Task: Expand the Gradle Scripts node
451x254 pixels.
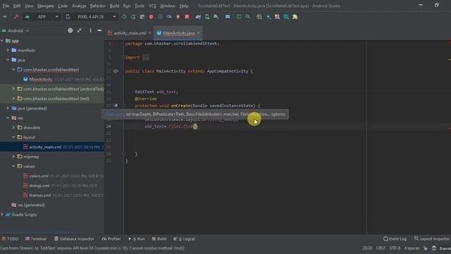Action: click(2, 214)
